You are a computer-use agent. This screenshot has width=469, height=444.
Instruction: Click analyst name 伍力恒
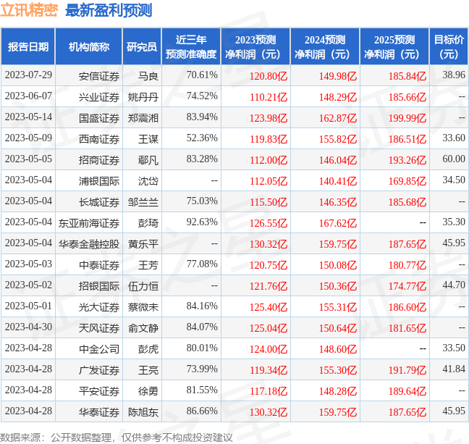pyautogui.click(x=143, y=286)
